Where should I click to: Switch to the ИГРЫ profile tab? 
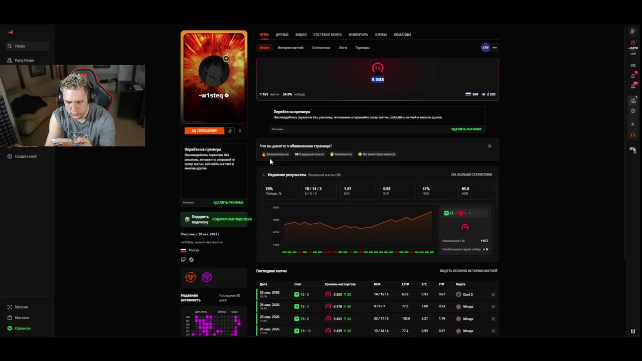pos(264,35)
